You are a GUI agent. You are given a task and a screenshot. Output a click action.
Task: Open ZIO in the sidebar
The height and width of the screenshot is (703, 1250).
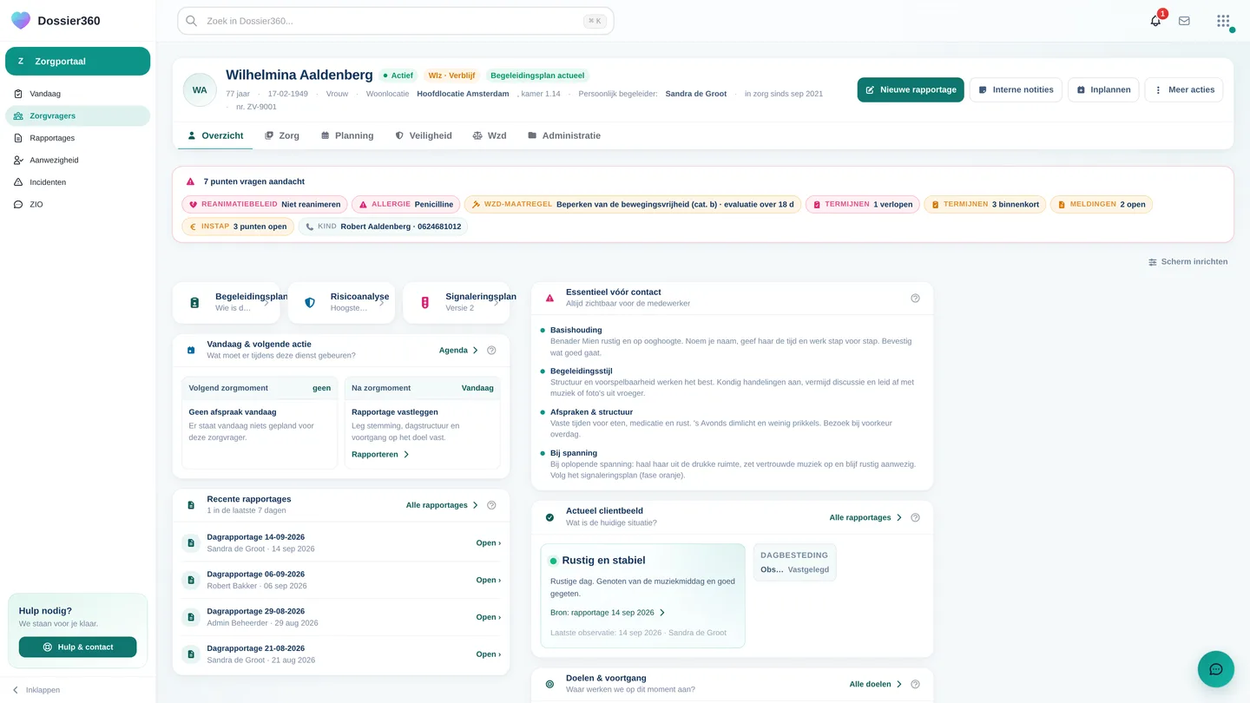click(77, 205)
